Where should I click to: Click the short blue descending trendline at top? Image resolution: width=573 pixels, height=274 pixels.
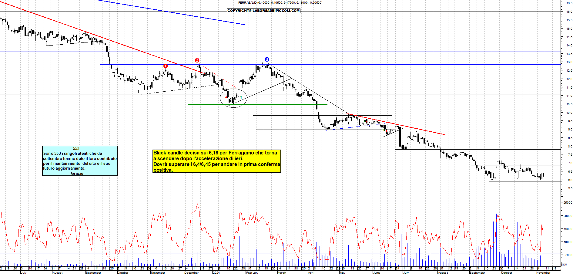point(171,12)
